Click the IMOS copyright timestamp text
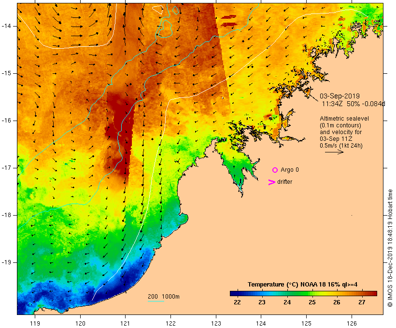The width and height of the screenshot is (396, 328). pyautogui.click(x=390, y=248)
